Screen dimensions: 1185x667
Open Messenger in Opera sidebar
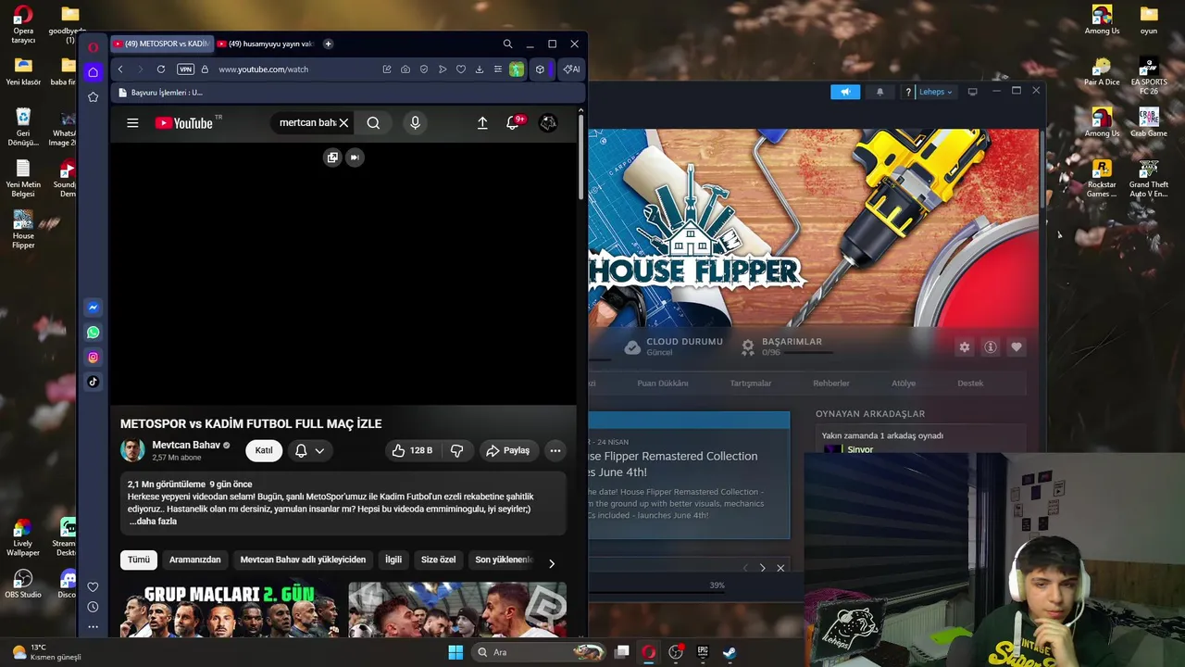pyautogui.click(x=93, y=308)
